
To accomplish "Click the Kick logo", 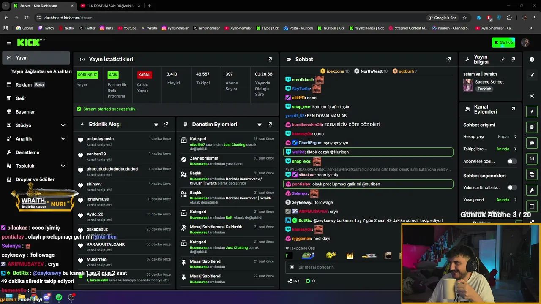I will pyautogui.click(x=30, y=42).
